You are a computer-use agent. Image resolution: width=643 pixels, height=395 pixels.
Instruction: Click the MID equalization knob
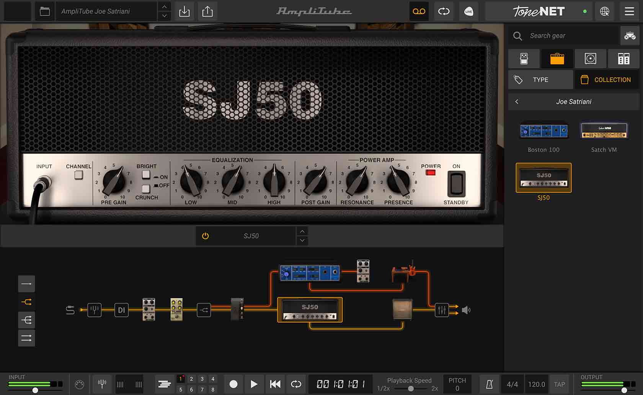coord(232,181)
